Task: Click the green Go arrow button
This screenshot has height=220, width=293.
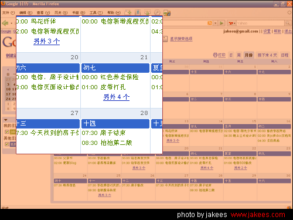Action: point(222,23)
